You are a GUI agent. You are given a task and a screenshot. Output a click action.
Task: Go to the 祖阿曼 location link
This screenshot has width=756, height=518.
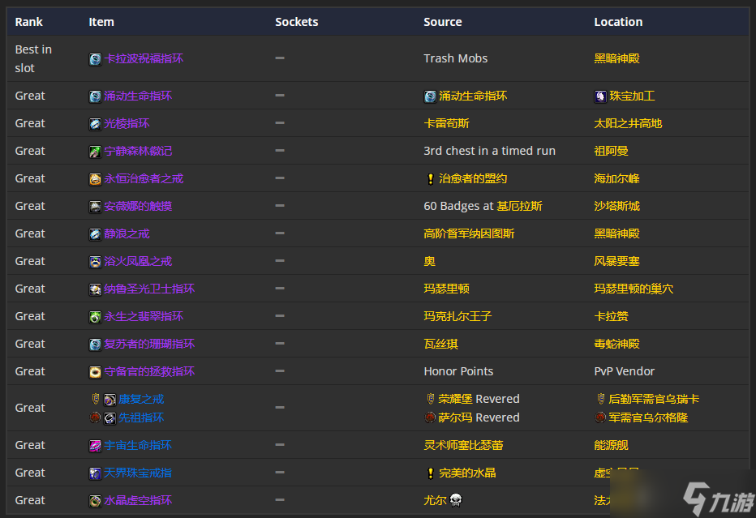[611, 152]
